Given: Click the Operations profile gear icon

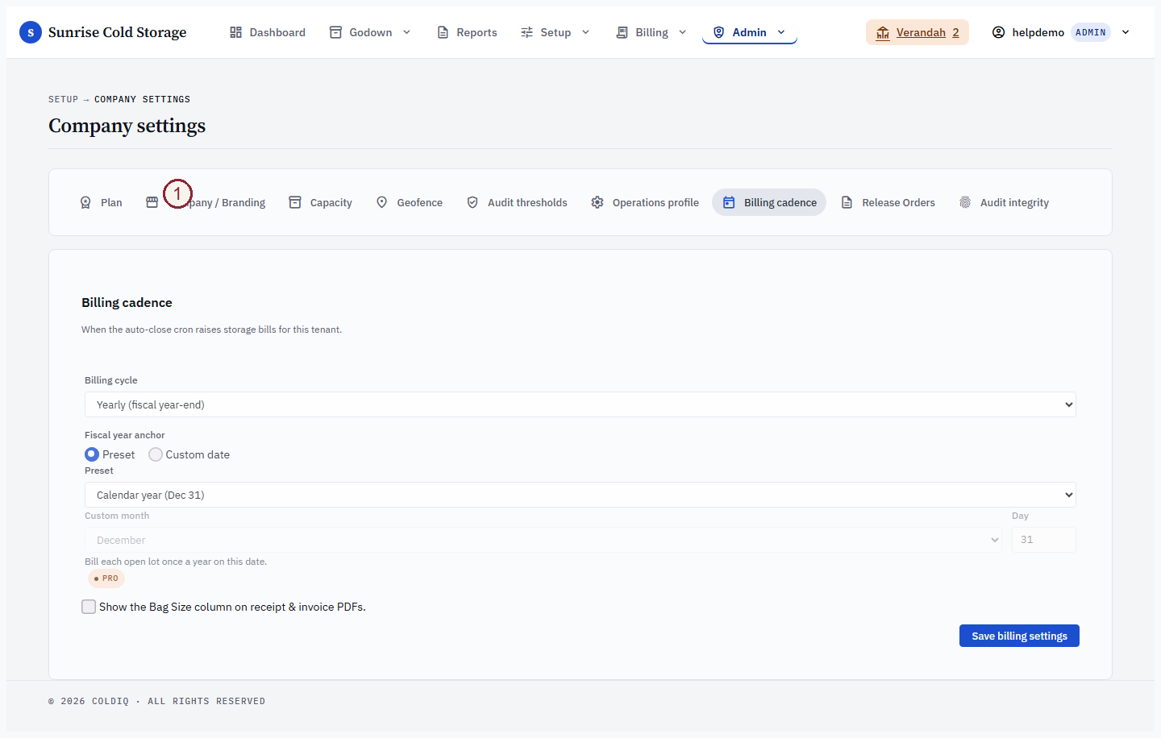Looking at the screenshot, I should tap(597, 202).
